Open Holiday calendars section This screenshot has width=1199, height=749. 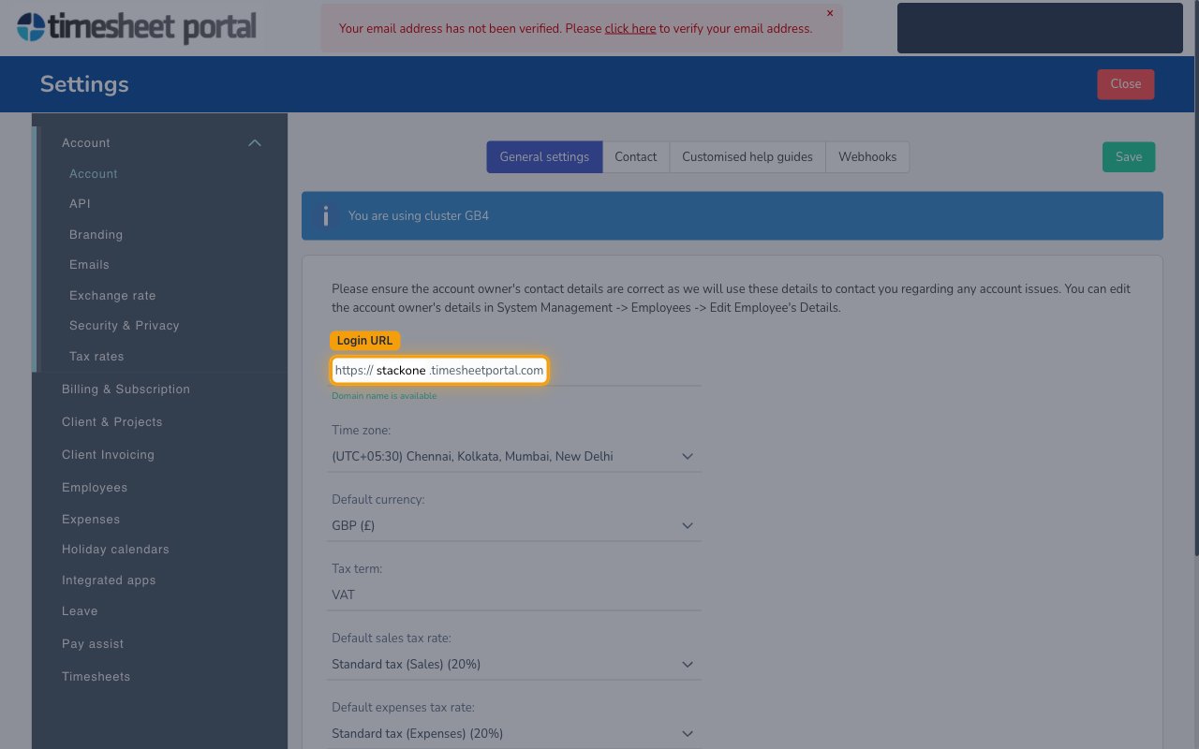(x=115, y=550)
